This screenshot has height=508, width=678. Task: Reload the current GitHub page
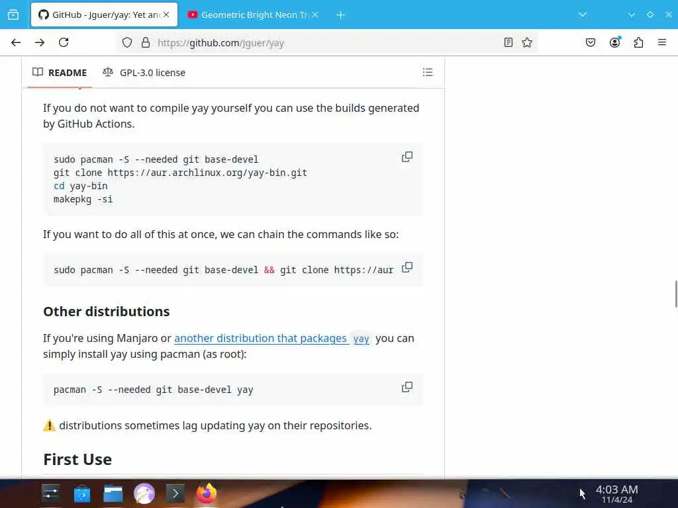click(64, 42)
